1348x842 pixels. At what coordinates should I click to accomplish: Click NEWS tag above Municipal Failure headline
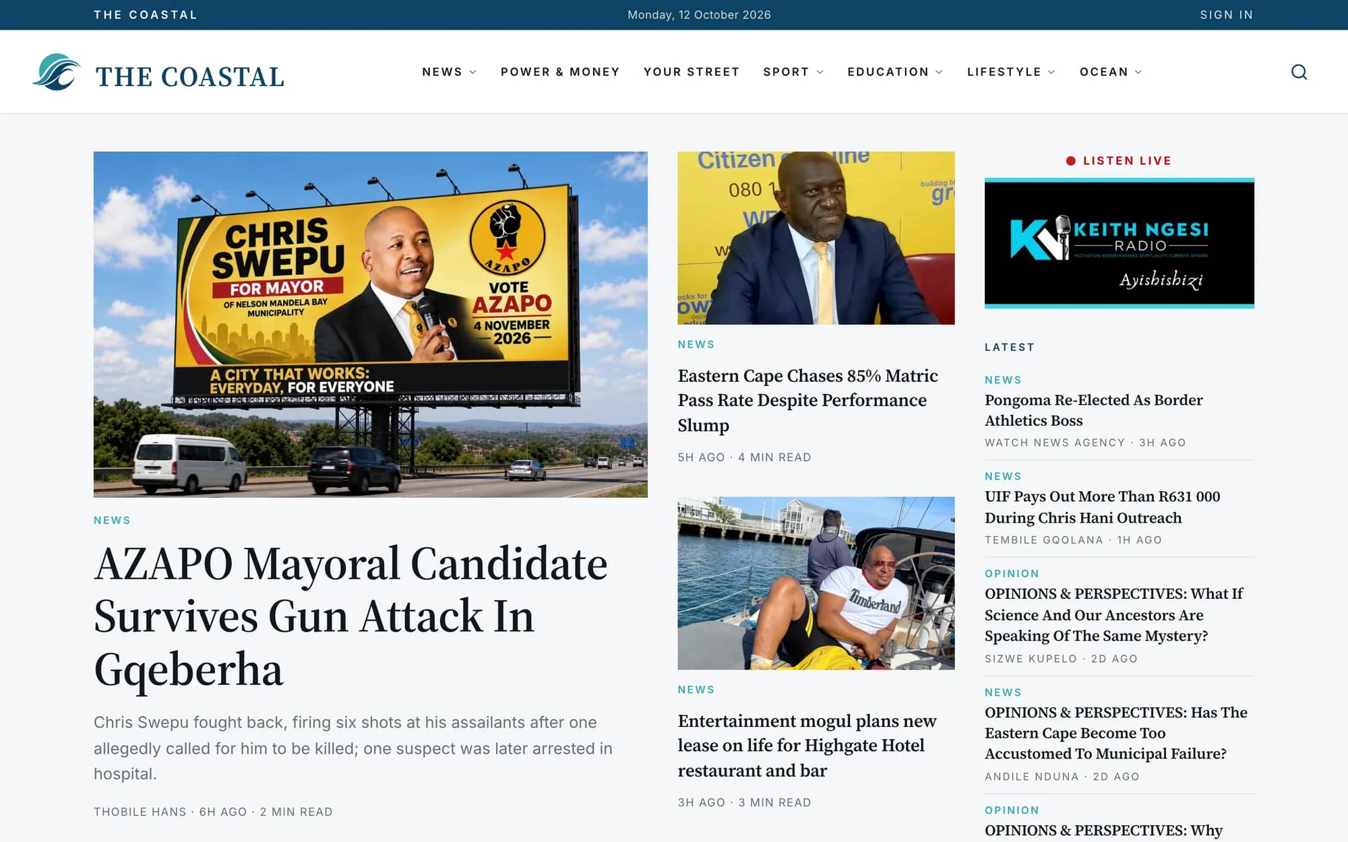point(1003,692)
